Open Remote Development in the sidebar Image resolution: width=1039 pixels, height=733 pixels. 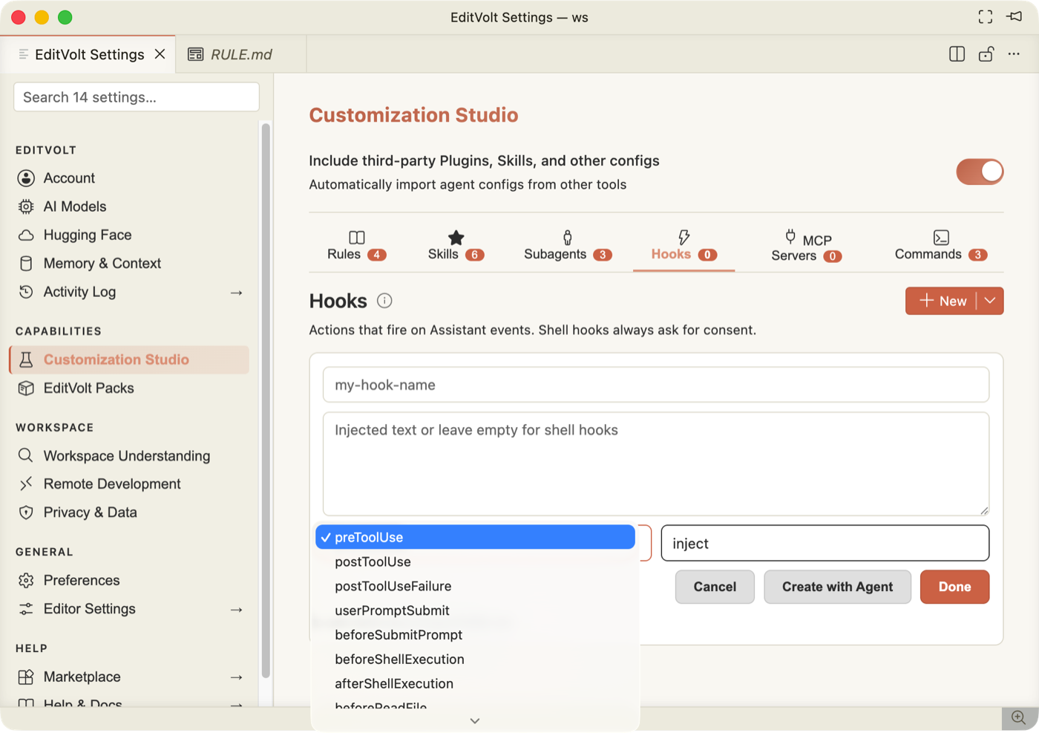[x=129, y=484]
